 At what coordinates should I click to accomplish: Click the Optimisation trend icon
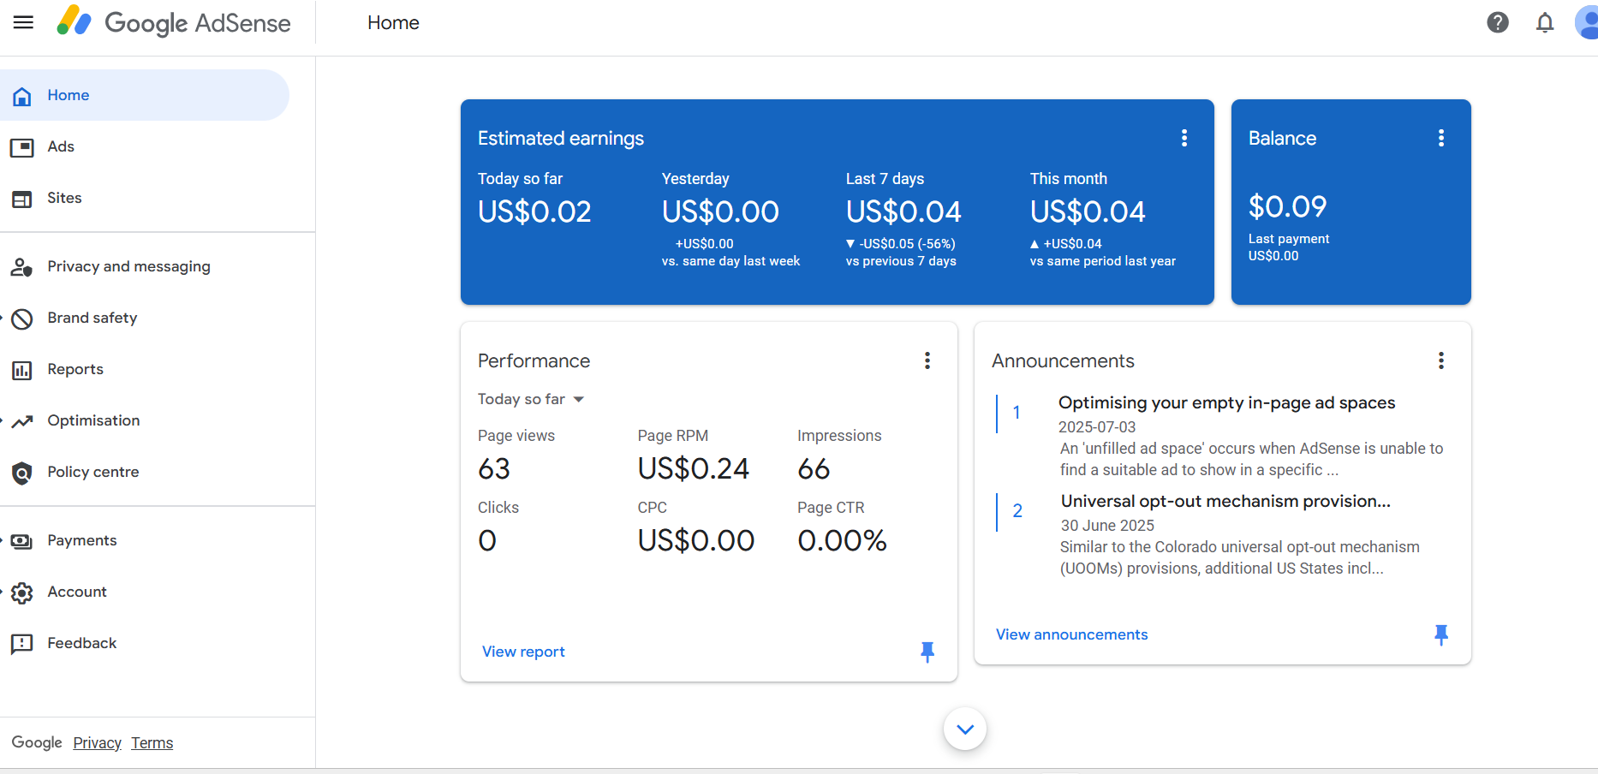tap(22, 421)
